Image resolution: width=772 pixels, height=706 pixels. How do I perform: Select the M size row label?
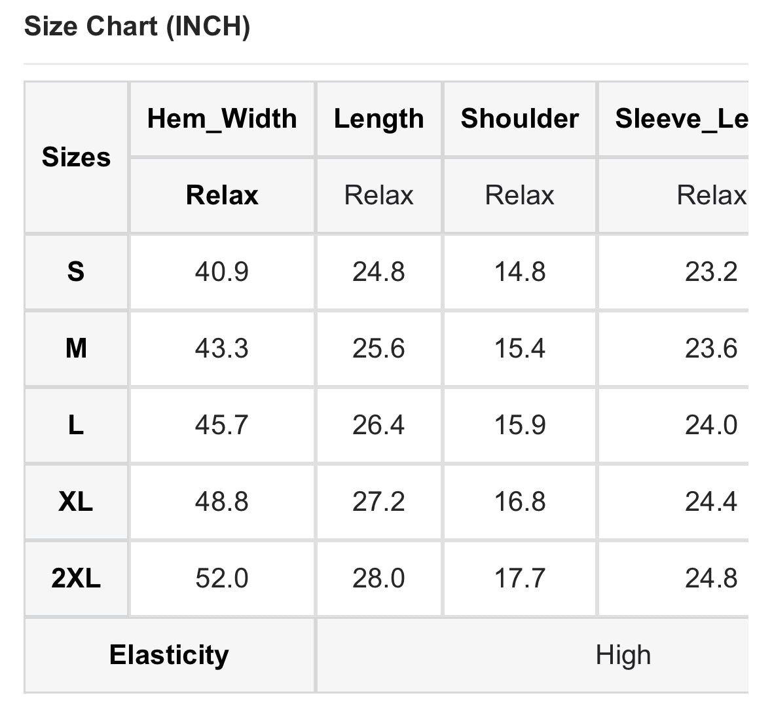(76, 348)
